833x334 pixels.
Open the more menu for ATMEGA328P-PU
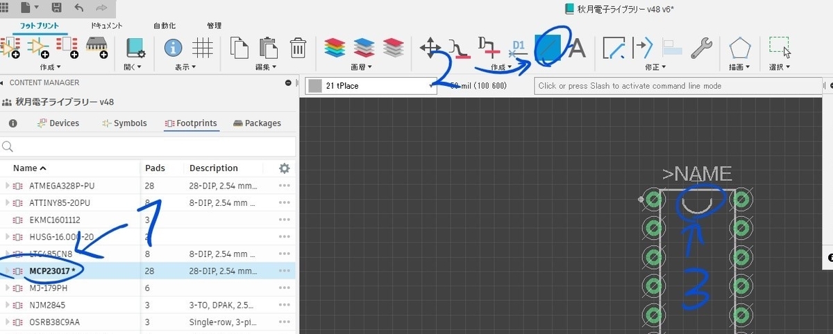tap(284, 186)
